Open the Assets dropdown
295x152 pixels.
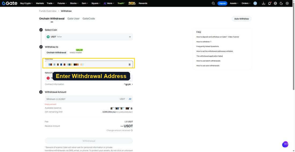point(234,3)
